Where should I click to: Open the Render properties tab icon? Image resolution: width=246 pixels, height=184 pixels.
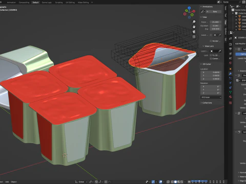point(231,44)
